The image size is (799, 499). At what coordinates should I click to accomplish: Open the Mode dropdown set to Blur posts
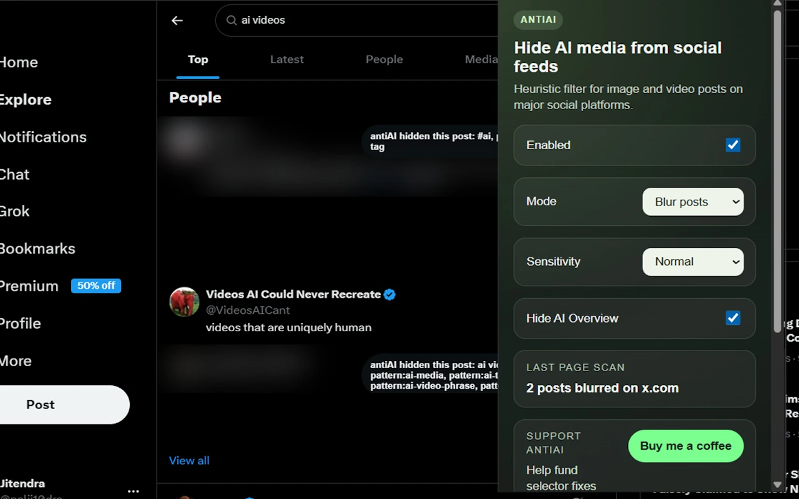pos(693,202)
